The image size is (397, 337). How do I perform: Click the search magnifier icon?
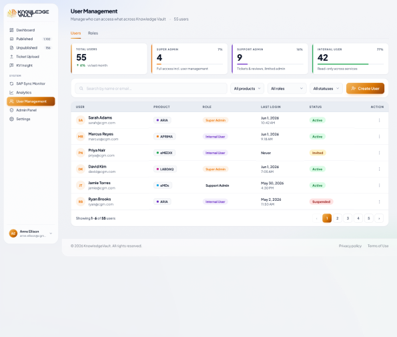tap(81, 89)
